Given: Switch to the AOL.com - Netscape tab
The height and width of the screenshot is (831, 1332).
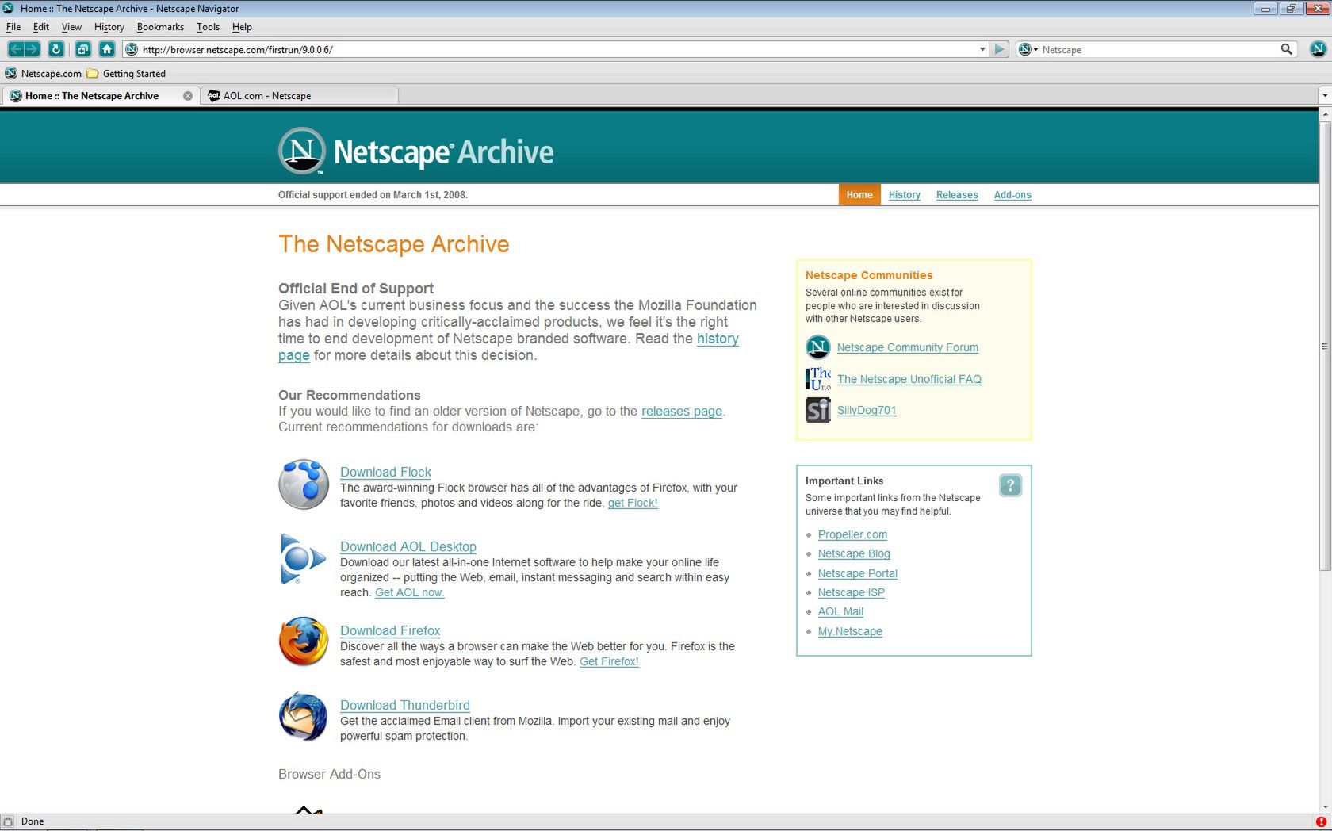Looking at the screenshot, I should pos(299,96).
